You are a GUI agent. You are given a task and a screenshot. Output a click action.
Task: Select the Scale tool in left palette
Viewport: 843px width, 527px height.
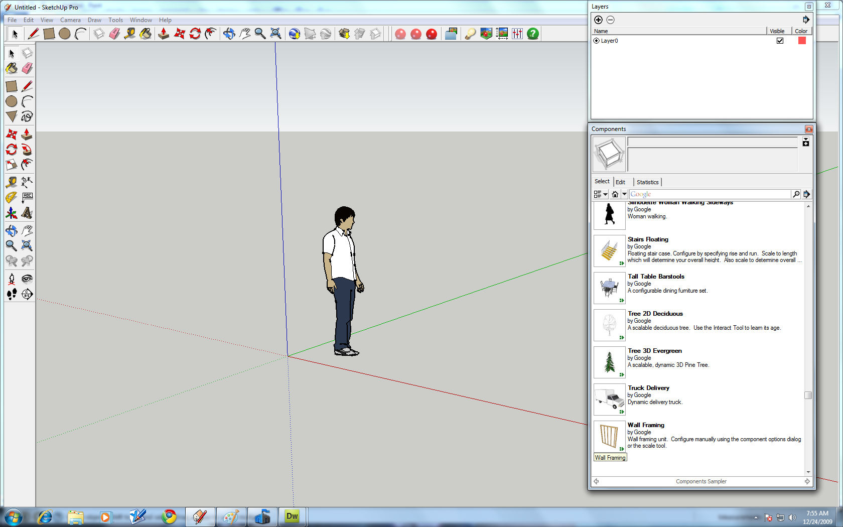pyautogui.click(x=12, y=165)
